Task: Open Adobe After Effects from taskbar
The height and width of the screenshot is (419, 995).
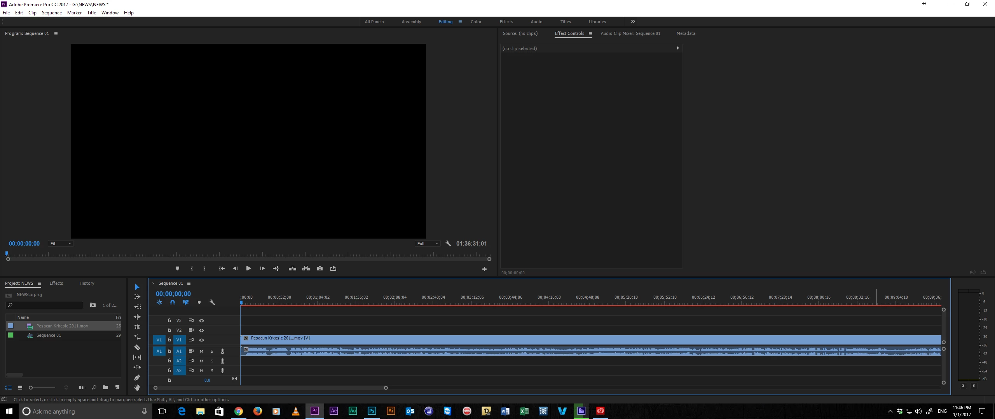Action: pyautogui.click(x=333, y=411)
